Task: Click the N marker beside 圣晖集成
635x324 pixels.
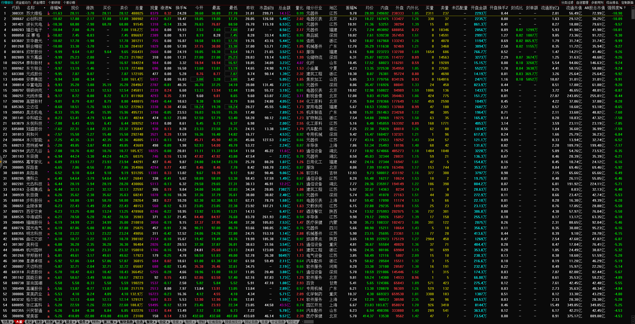Action: (x=49, y=190)
